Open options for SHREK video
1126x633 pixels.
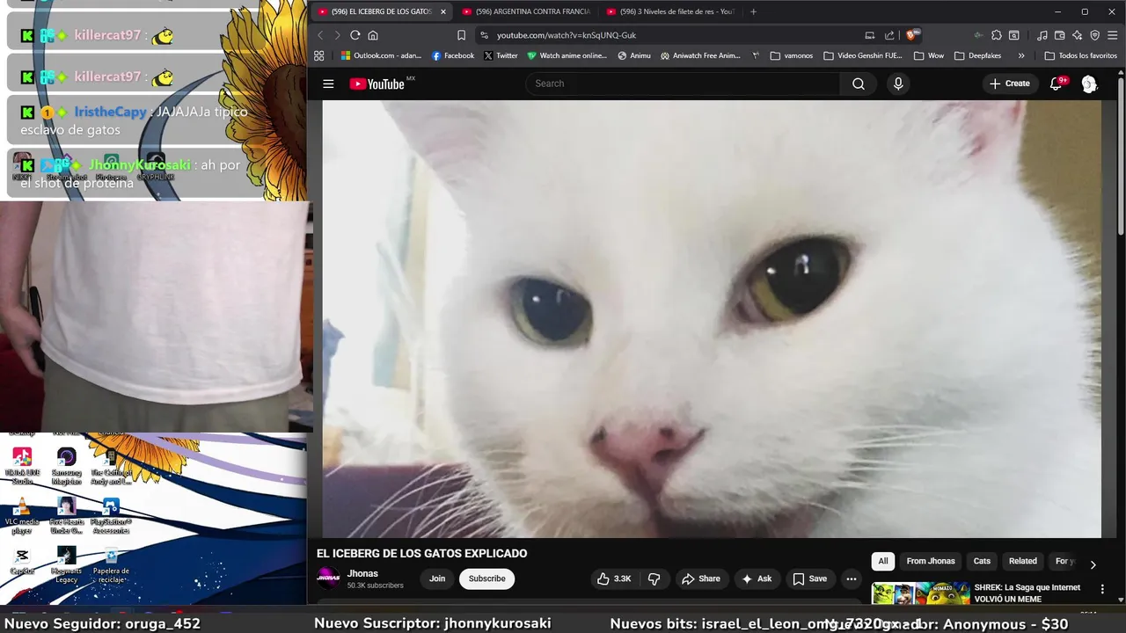point(1102,589)
